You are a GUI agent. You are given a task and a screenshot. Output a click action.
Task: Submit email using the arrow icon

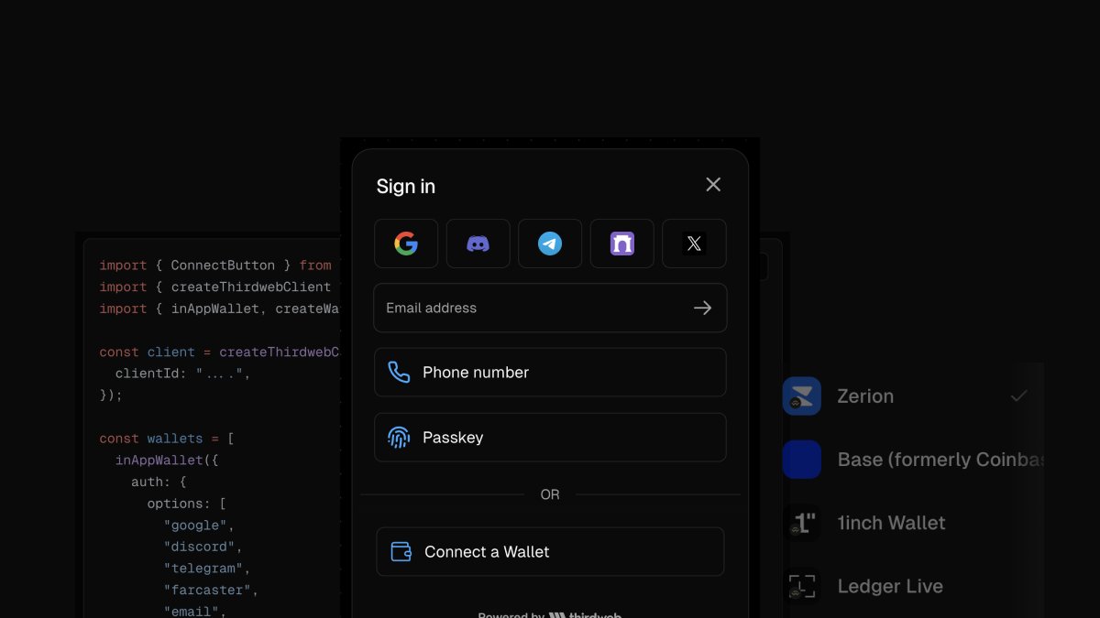click(x=702, y=309)
